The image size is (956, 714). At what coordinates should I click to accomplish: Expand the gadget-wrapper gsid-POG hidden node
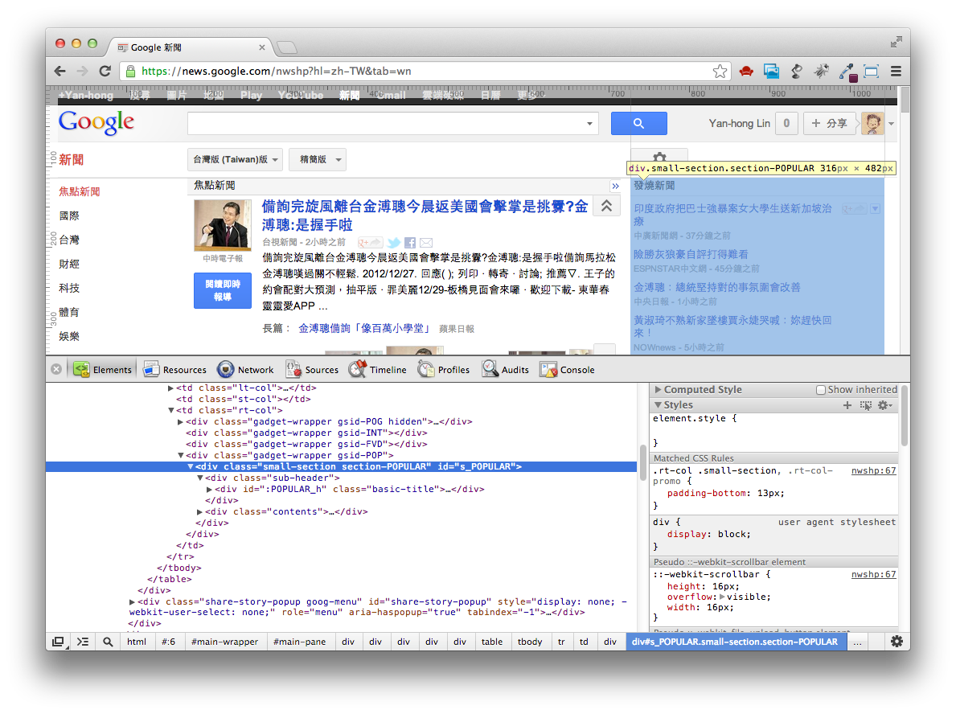coord(180,422)
